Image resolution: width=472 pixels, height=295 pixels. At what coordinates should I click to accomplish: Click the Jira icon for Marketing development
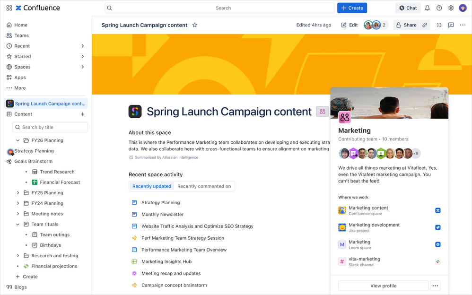pos(438,227)
